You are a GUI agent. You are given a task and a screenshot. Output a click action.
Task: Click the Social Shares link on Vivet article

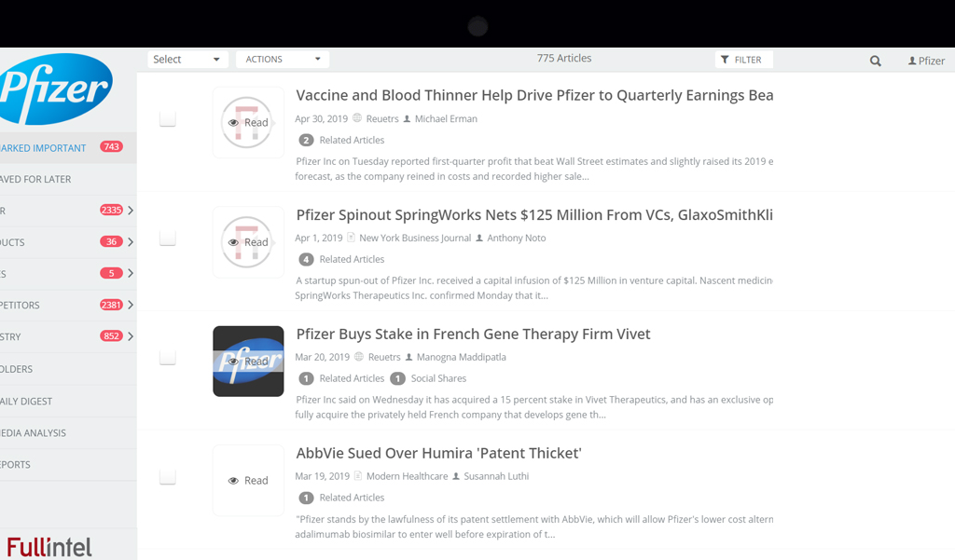coord(437,378)
